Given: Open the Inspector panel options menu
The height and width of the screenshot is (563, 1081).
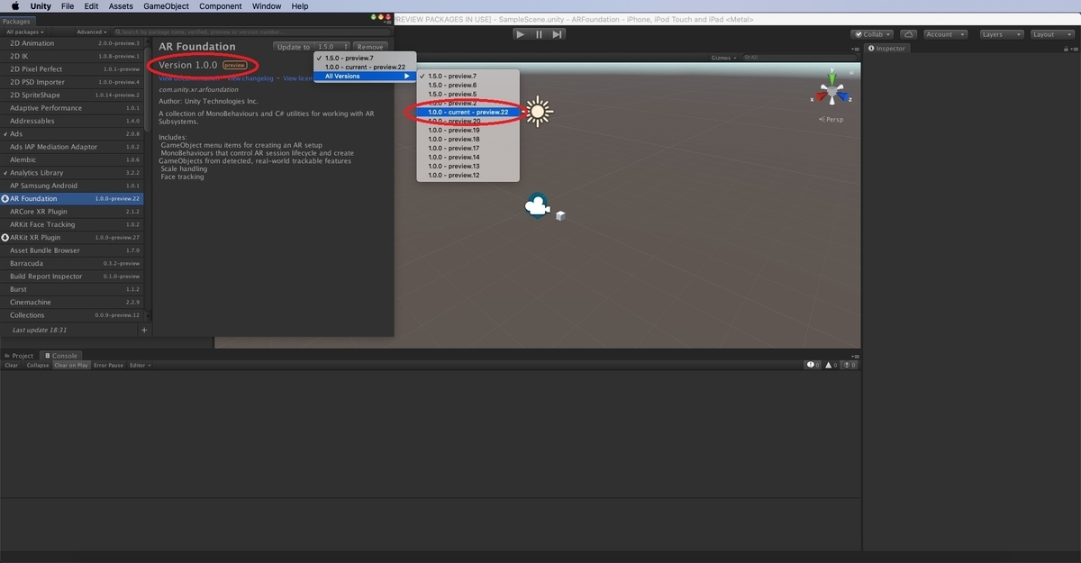Looking at the screenshot, I should pyautogui.click(x=1073, y=48).
